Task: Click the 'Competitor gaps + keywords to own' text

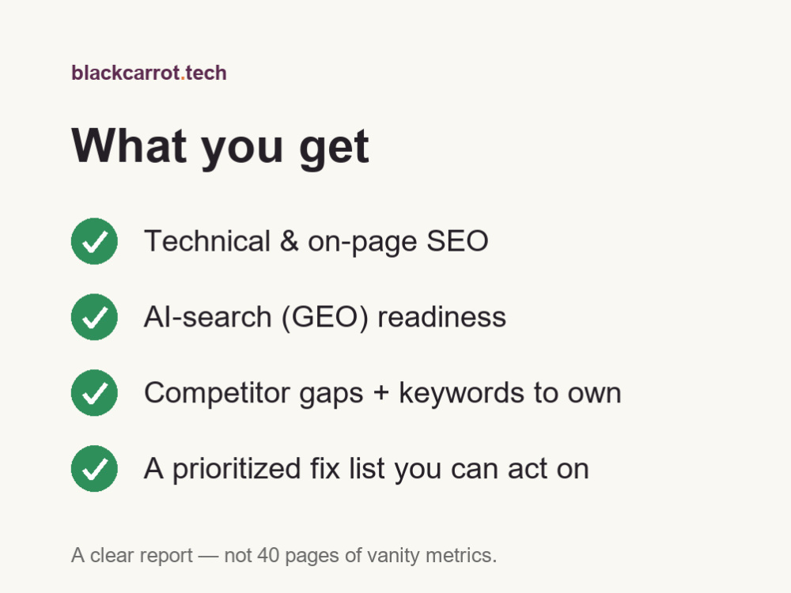Action: click(x=382, y=393)
